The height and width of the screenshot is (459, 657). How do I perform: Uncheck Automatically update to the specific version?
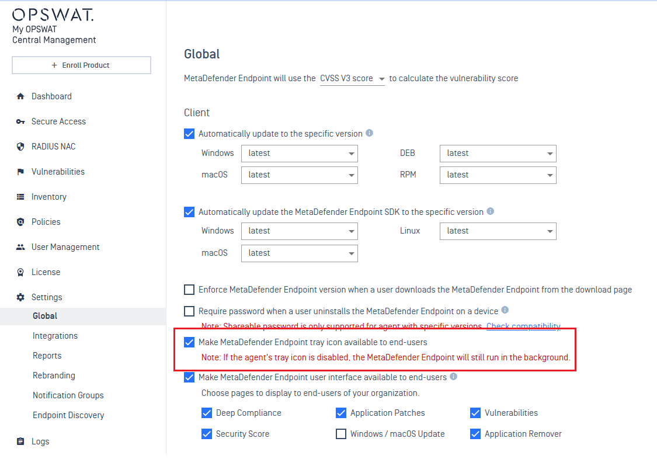(x=189, y=134)
